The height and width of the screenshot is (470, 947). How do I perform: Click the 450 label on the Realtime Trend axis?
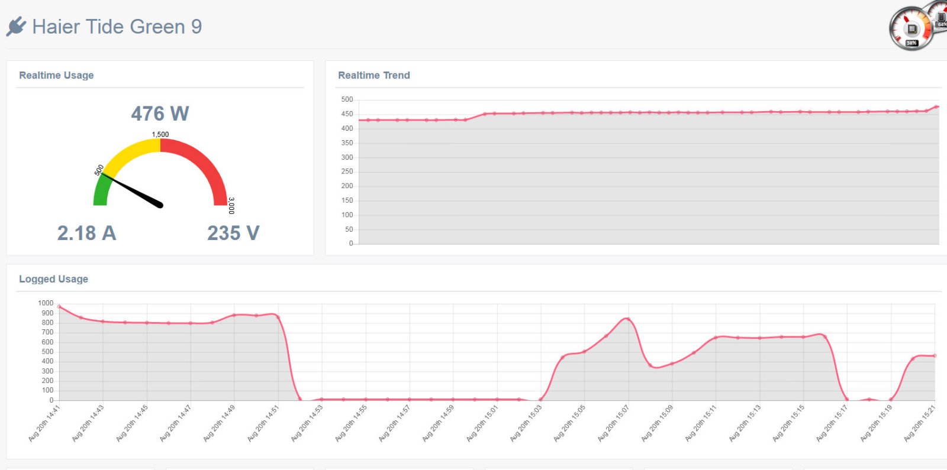click(x=347, y=114)
